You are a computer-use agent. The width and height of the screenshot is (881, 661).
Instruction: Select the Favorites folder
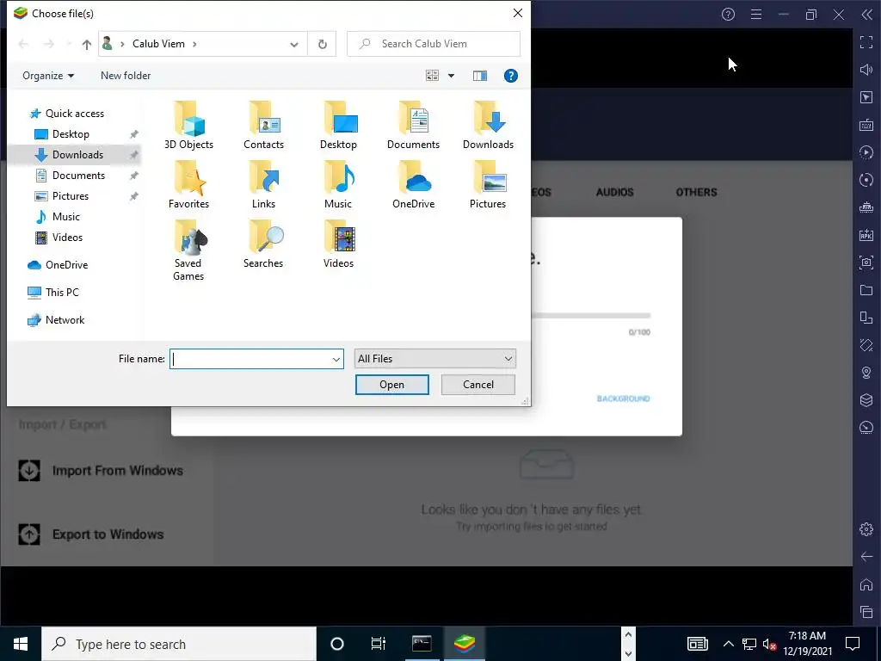(x=188, y=185)
